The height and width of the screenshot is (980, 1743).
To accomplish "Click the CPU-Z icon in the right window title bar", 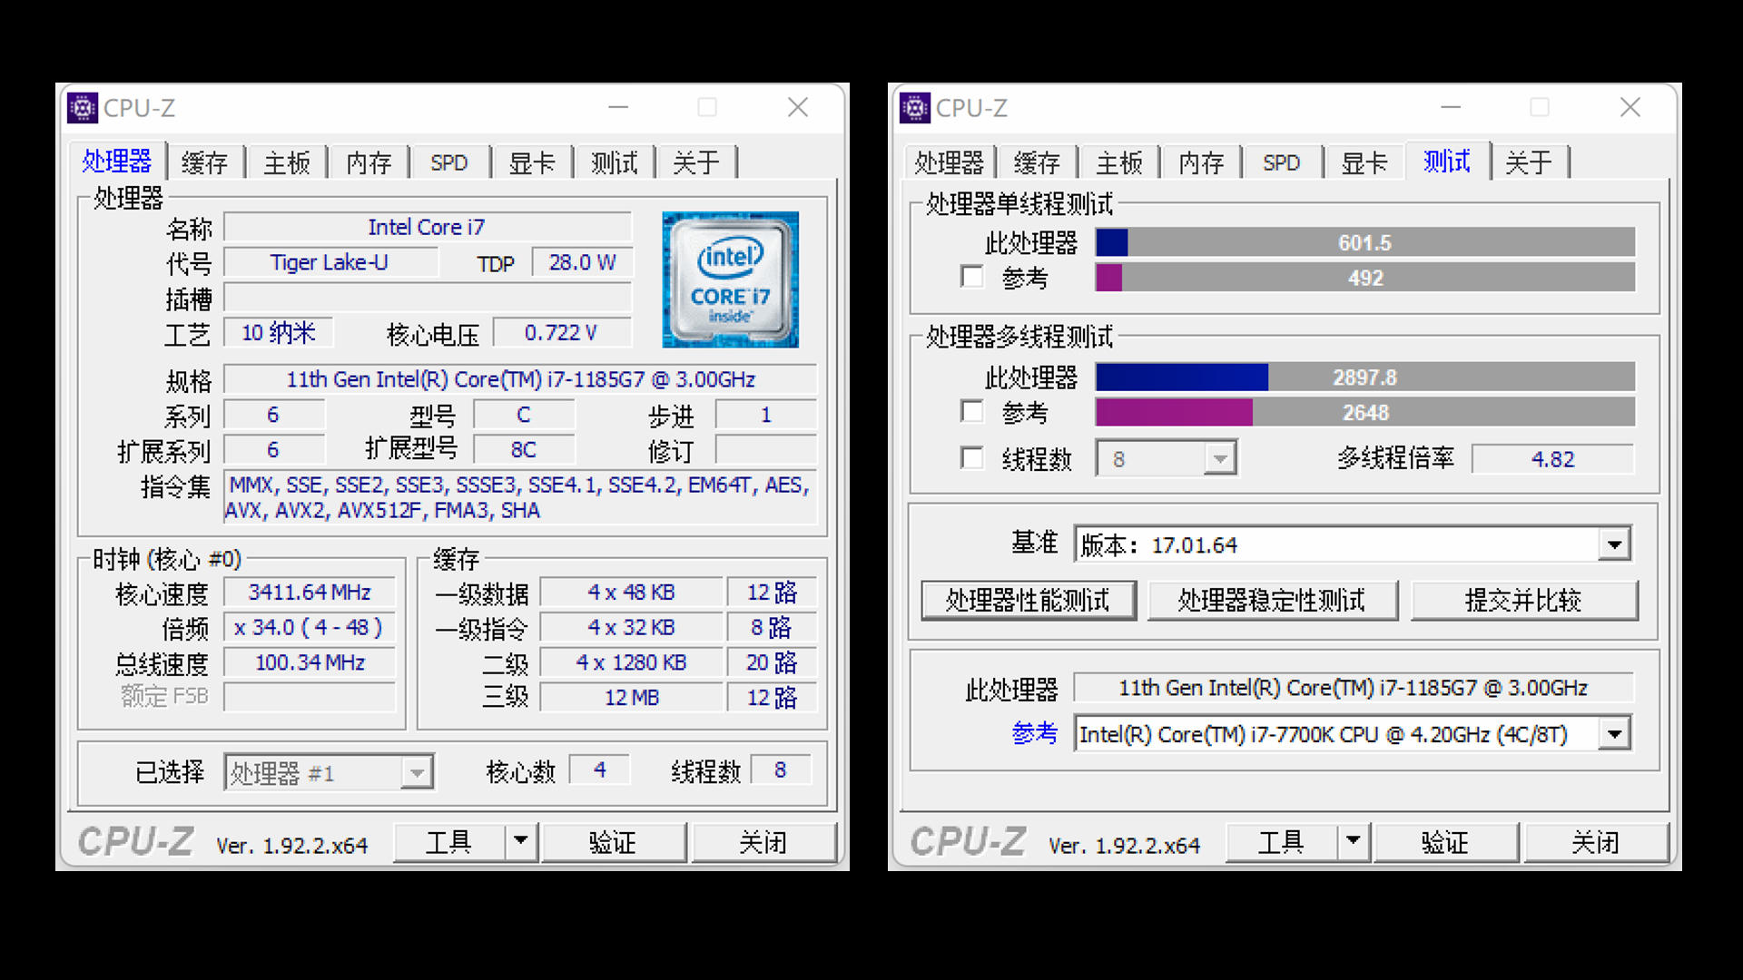I will click(x=915, y=107).
